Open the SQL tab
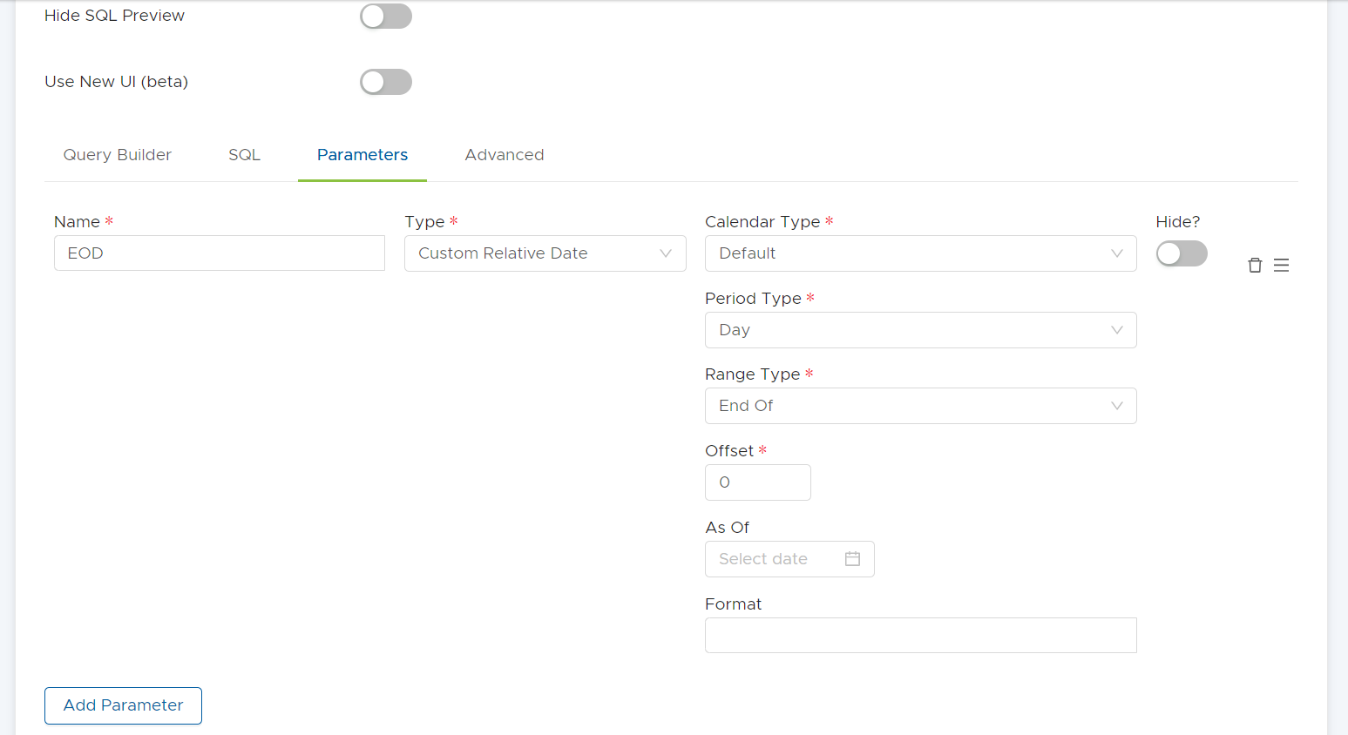This screenshot has width=1348, height=735. (x=244, y=154)
